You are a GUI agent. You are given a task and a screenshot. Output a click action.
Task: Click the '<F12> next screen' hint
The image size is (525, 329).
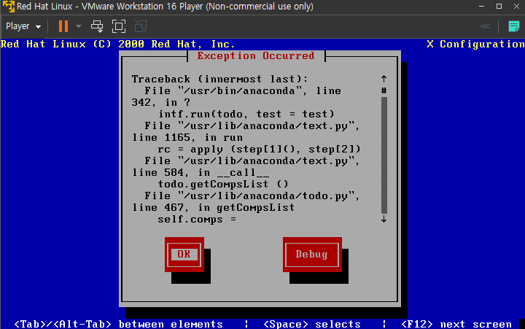[x=456, y=324]
